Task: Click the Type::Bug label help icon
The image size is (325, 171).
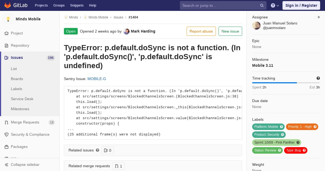Action: [x=304, y=150]
